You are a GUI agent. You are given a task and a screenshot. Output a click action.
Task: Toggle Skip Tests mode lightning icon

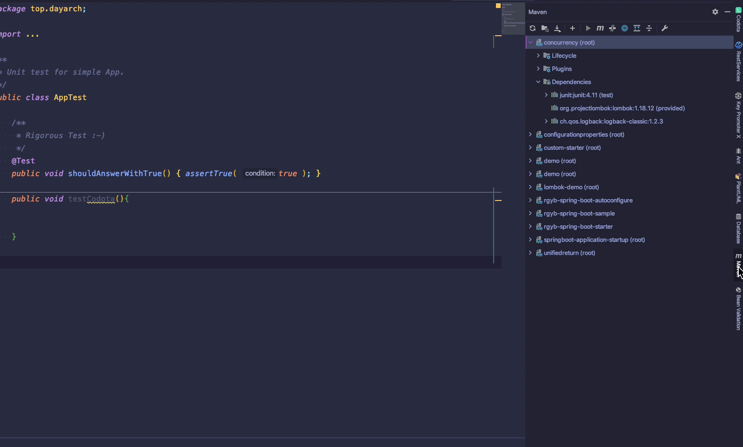[625, 28]
